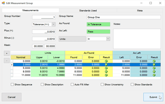Close the Edit Measurement Group window

coord(160,3)
